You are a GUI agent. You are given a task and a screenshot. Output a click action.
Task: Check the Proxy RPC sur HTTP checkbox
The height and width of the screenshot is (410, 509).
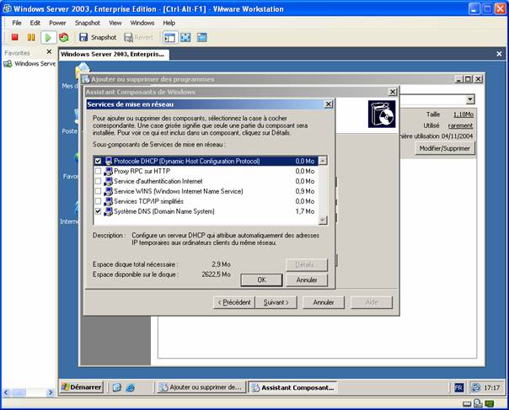pyautogui.click(x=98, y=171)
